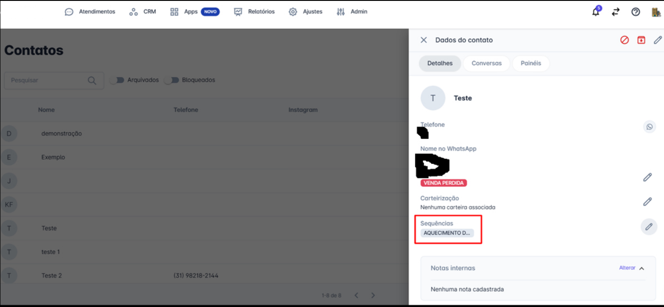Open the Ajustes menu
Screen dimensions: 664x307
pos(306,12)
